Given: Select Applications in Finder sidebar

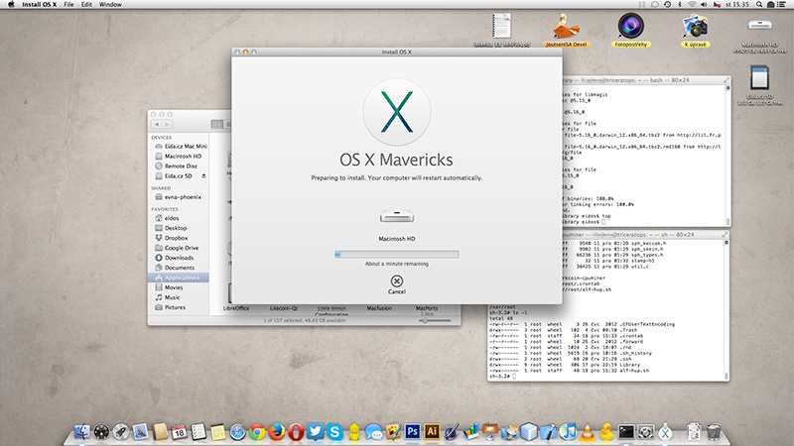Looking at the screenshot, I should point(179,278).
